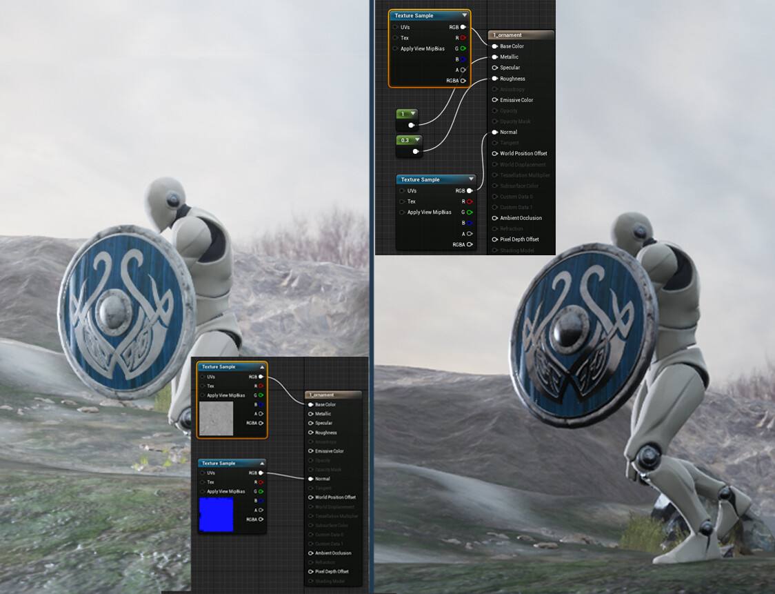Click the Metallic input pin on 1_ornament

coord(494,57)
